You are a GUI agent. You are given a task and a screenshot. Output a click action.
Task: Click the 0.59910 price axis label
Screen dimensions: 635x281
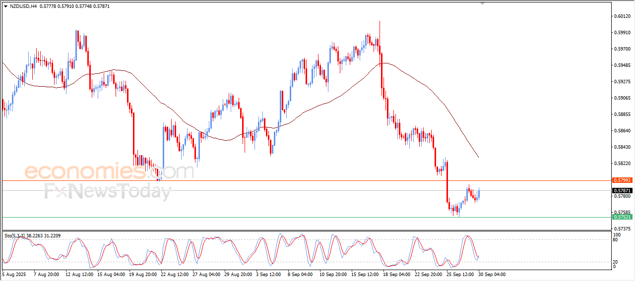point(622,33)
